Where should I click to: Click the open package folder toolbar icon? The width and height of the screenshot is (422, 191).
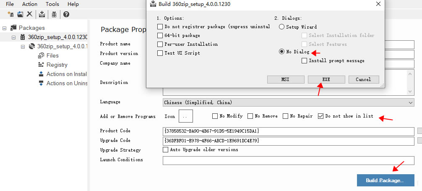pyautogui.click(x=20, y=14)
